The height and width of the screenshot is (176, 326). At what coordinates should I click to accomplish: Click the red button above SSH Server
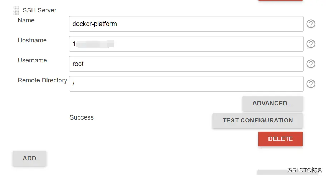tap(280, 0)
